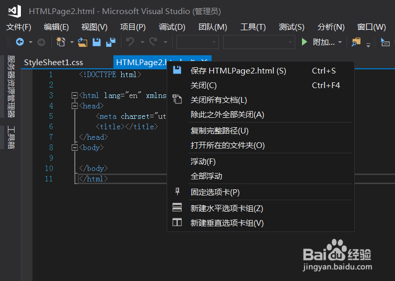The height and width of the screenshot is (281, 395).
Task: Collapse the html element on line 3
Action: pos(75,95)
